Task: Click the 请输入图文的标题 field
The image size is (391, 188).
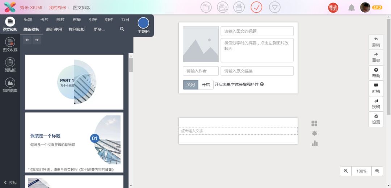Action: coord(257,31)
